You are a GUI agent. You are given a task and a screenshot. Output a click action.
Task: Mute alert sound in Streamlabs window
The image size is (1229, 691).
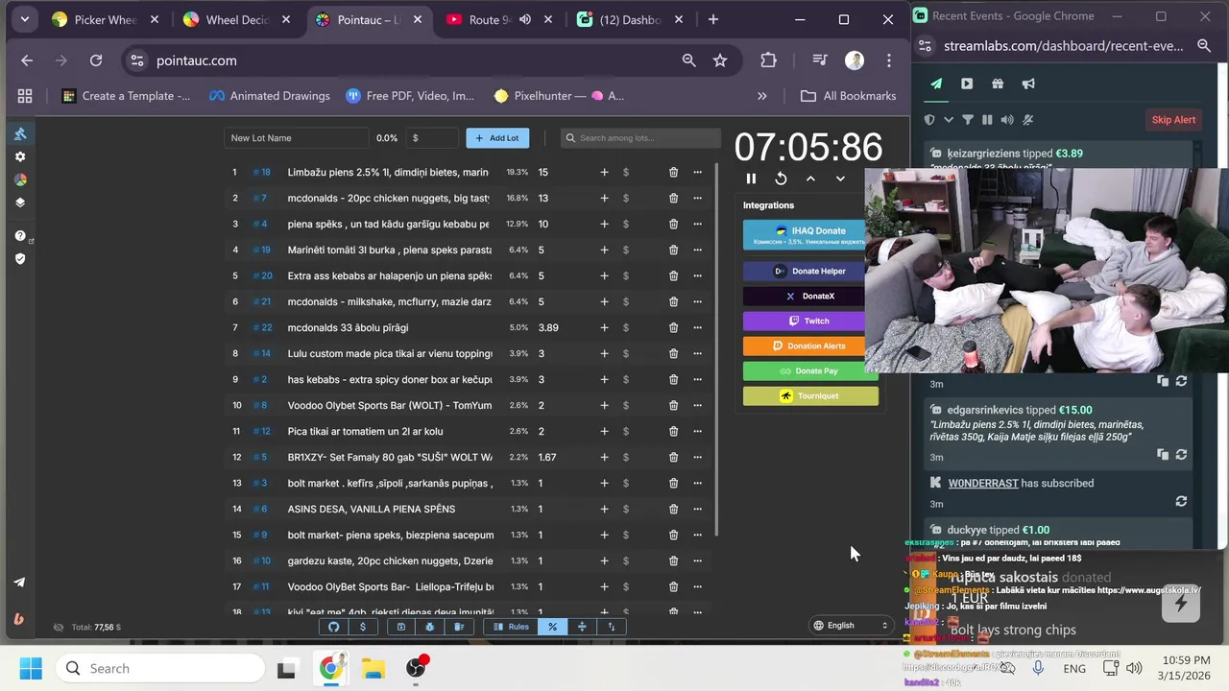point(1006,120)
